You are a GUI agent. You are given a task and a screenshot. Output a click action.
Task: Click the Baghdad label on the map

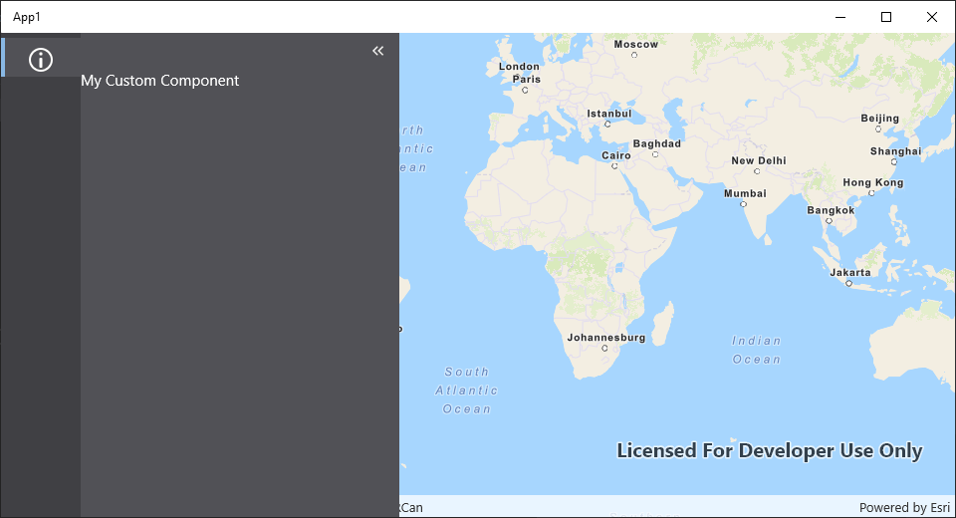coord(656,144)
